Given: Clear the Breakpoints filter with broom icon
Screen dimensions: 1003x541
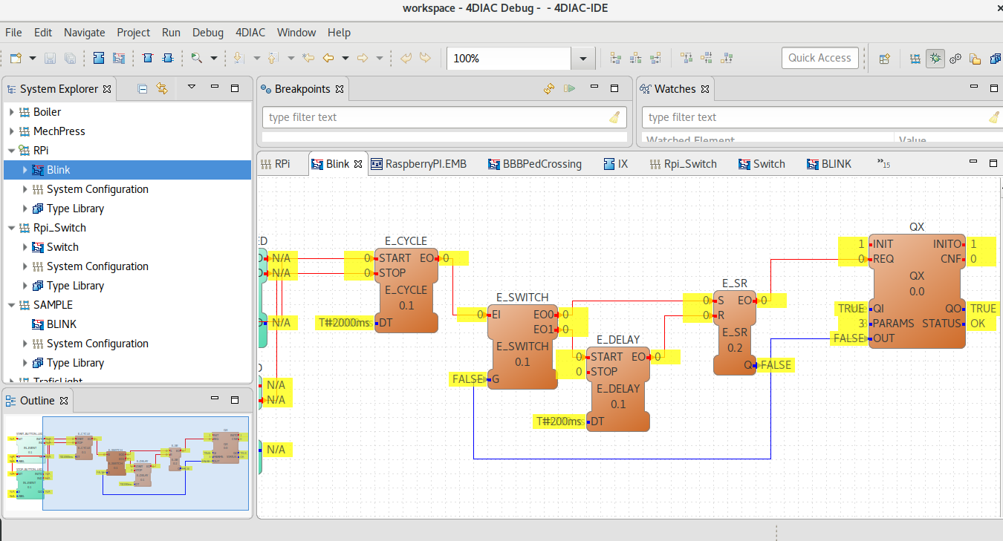Looking at the screenshot, I should tap(614, 117).
